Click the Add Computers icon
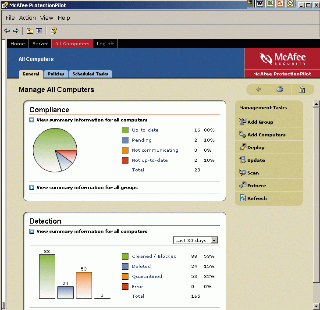 pos(243,135)
